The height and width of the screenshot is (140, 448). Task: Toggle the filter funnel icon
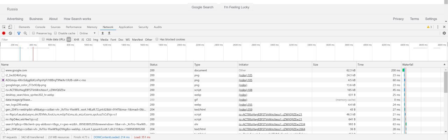[19, 33]
